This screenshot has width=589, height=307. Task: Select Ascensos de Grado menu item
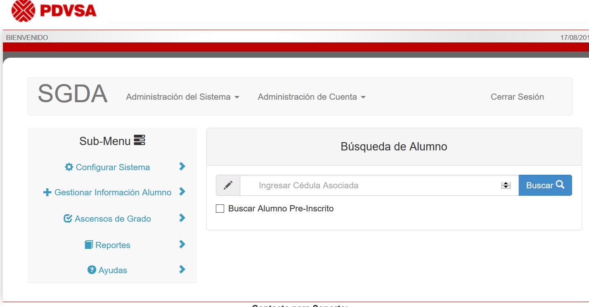107,219
